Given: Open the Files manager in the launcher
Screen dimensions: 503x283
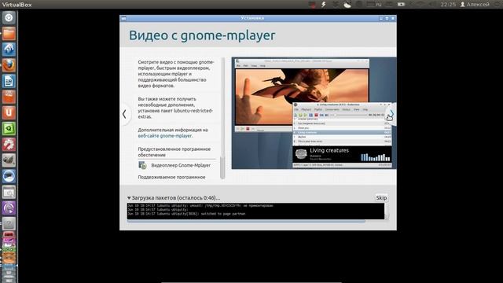Looking at the screenshot, I should click(9, 33).
